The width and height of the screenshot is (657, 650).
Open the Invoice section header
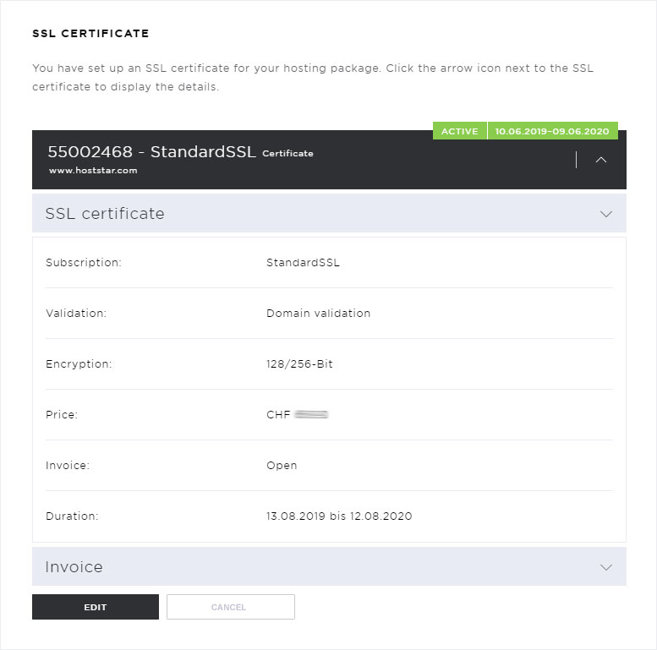tap(329, 566)
